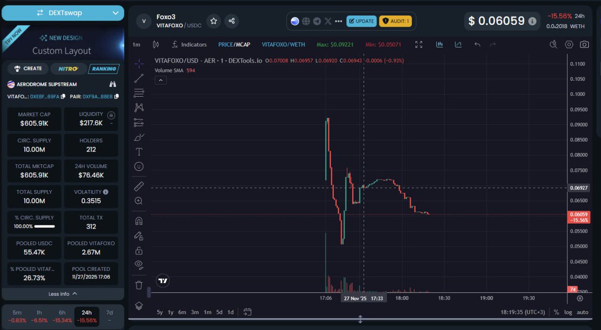The image size is (601, 330).
Task: Click the UPDATE token info button
Action: 361,21
